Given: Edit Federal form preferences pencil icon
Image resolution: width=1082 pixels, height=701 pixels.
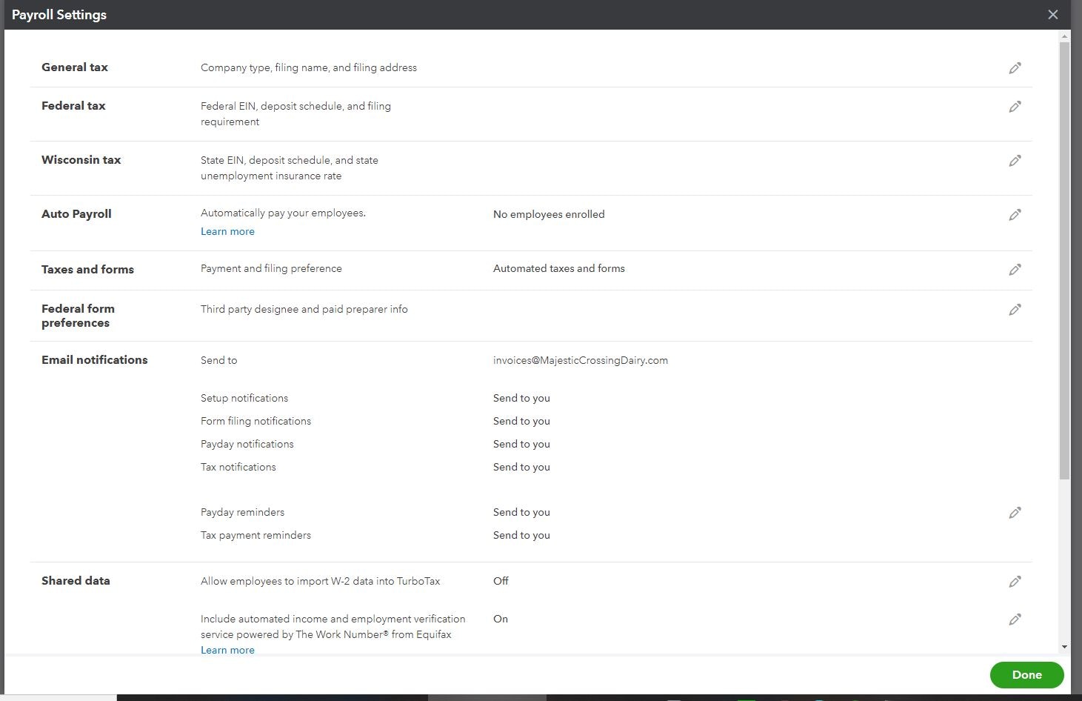Looking at the screenshot, I should 1015,310.
